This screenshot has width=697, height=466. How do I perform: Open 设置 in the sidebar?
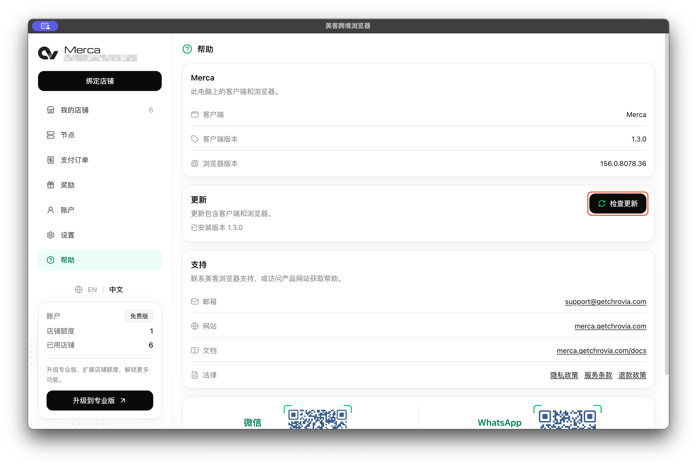100,235
